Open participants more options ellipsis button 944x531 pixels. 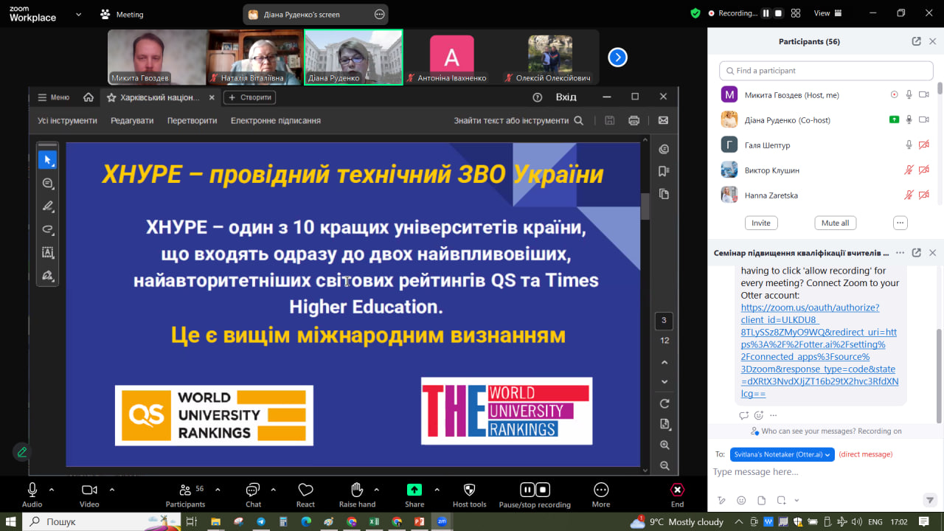click(900, 223)
